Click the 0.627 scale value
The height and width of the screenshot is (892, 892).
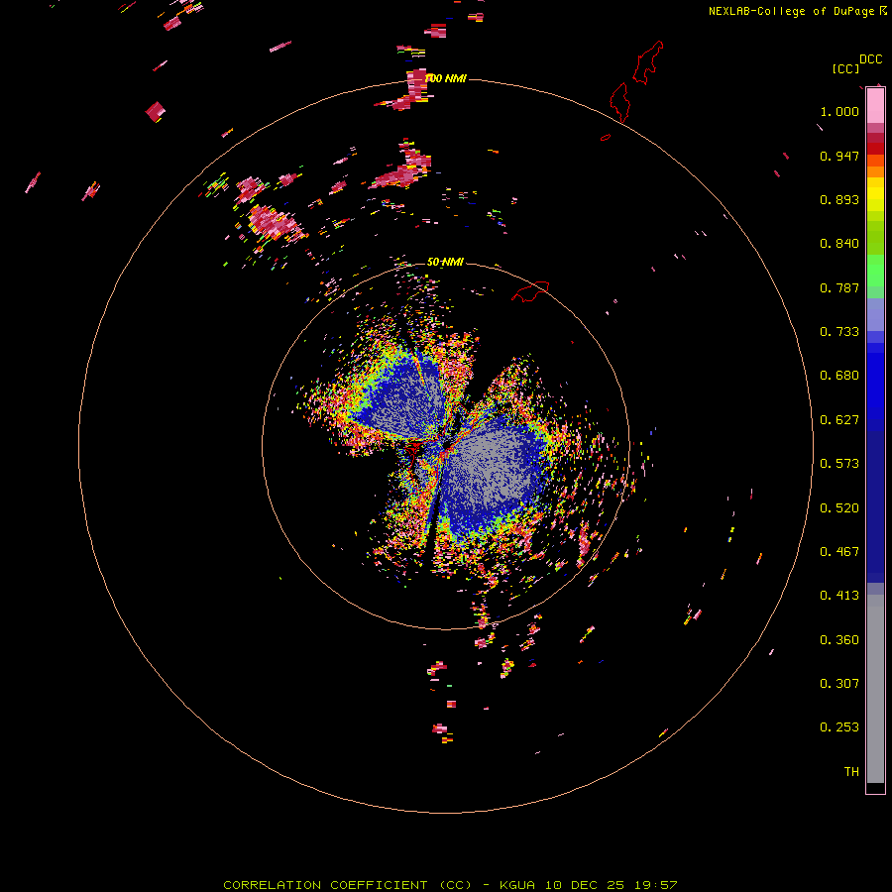pos(839,420)
